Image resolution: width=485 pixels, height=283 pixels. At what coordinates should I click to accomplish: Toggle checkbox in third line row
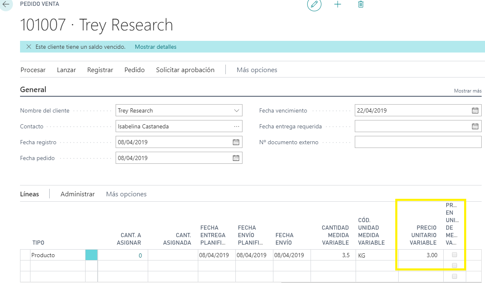[455, 276]
